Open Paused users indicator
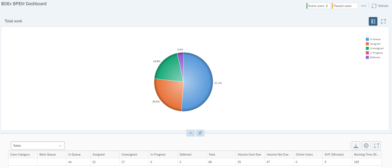The image size is (392, 168). click(345, 6)
